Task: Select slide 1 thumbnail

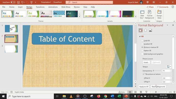Action: point(11,29)
